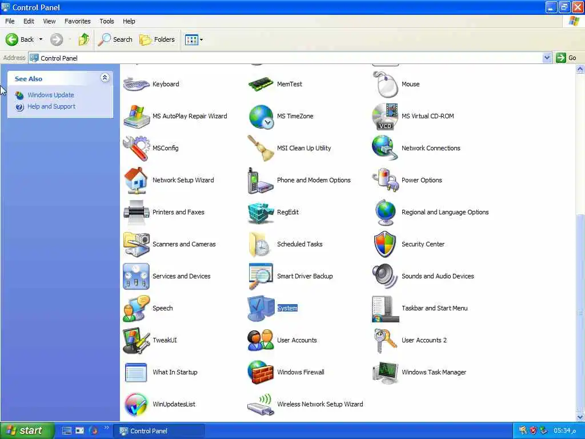Expand the Back history dropdown arrow
Screen dimensions: 585x439
41,39
